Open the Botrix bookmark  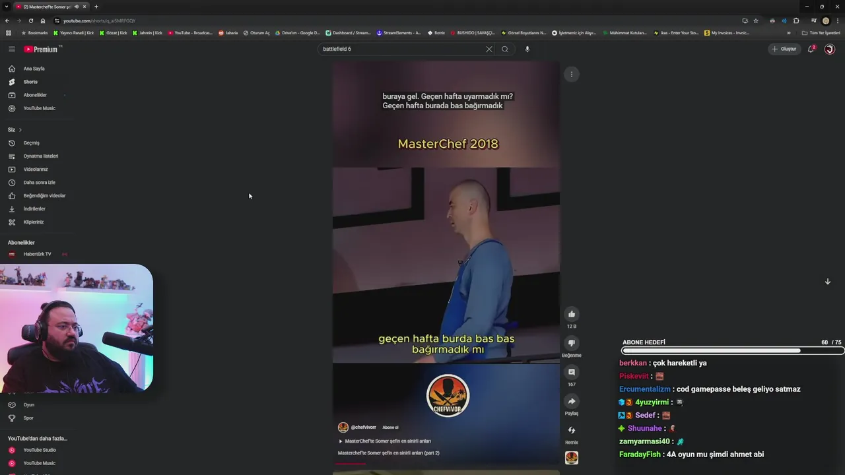(x=436, y=33)
